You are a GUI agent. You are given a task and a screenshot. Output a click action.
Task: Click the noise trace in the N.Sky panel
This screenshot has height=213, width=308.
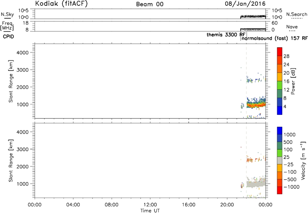point(253,16)
